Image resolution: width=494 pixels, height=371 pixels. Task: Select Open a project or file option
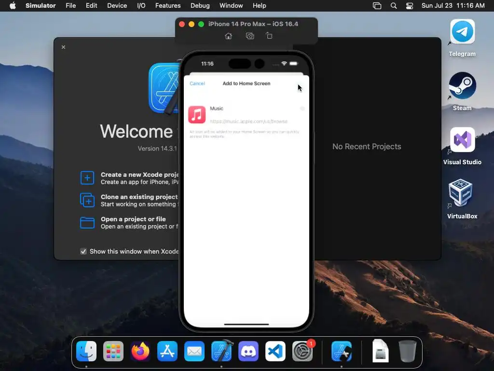point(139,223)
